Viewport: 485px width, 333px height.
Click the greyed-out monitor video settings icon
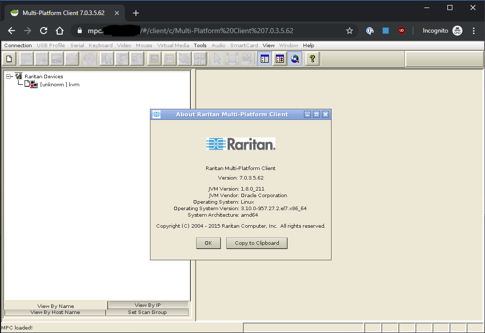click(x=57, y=59)
